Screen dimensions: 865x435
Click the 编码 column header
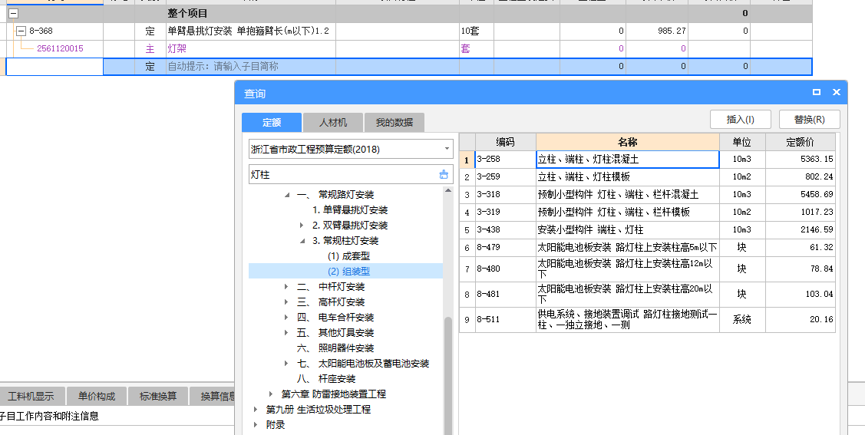point(505,142)
